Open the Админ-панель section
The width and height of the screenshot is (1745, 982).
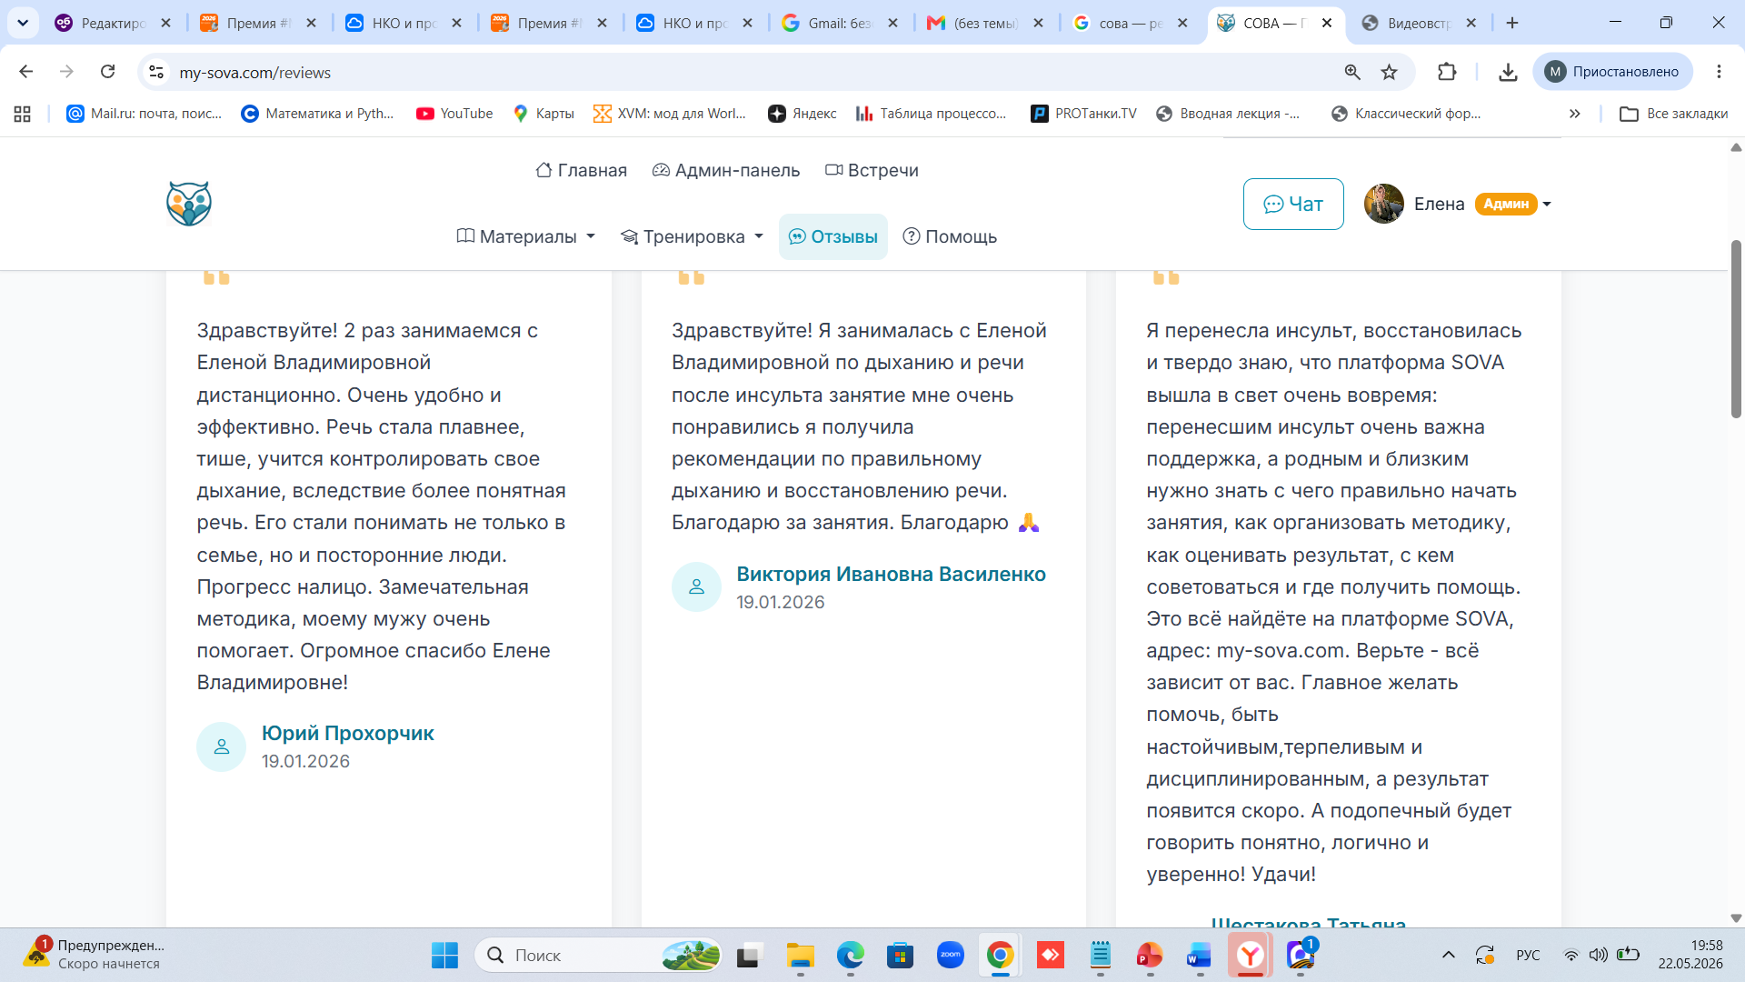pos(726,170)
